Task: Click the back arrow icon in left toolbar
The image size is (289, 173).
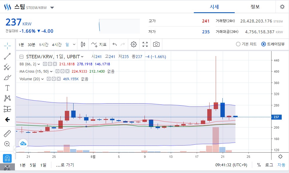Action: 7,120
